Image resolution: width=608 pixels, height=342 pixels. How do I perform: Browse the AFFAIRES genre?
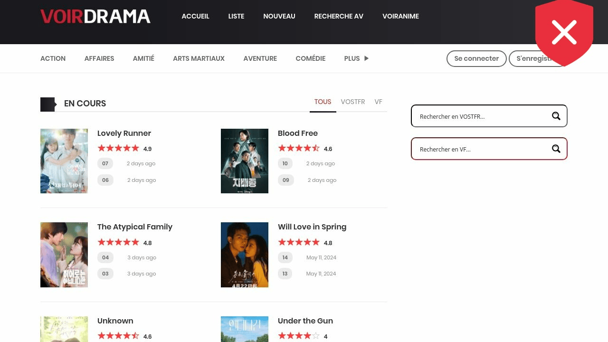pyautogui.click(x=99, y=58)
